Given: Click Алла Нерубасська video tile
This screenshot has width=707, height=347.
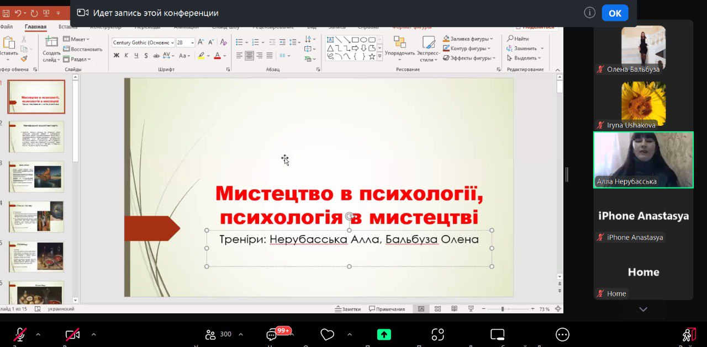Looking at the screenshot, I should [x=643, y=160].
